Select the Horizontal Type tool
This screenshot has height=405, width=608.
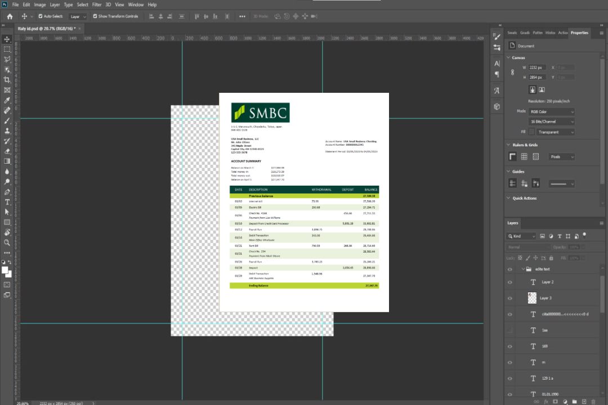click(7, 202)
